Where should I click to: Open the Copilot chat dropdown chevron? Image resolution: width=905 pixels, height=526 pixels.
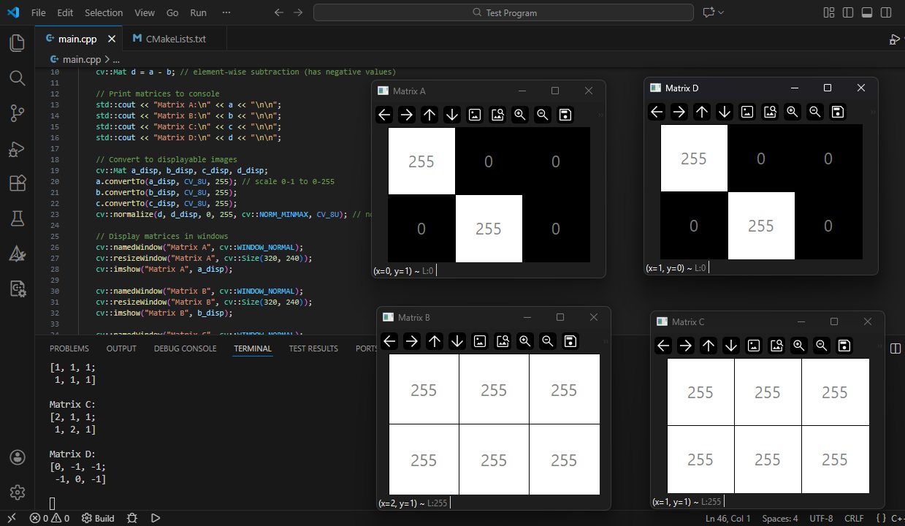coord(722,12)
